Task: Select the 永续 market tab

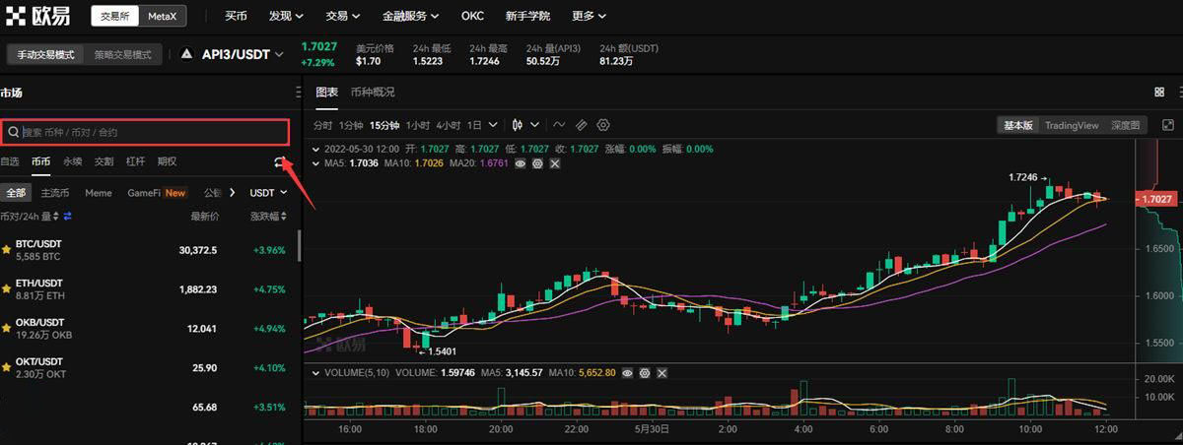Action: [x=73, y=161]
